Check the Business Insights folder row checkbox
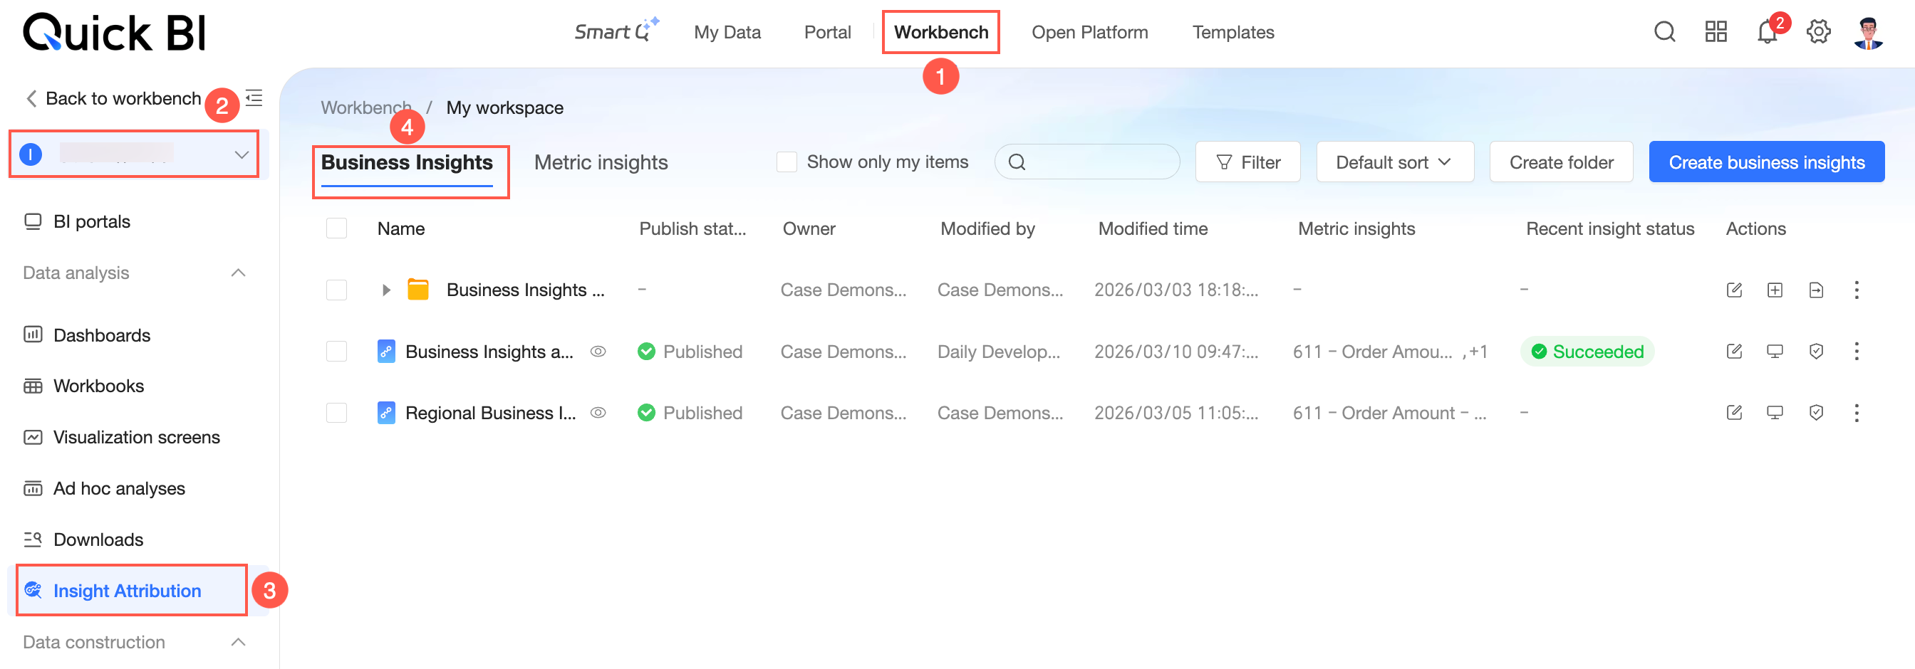 click(337, 290)
